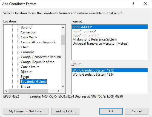Select Chad in the Location list

[x=25, y=47]
